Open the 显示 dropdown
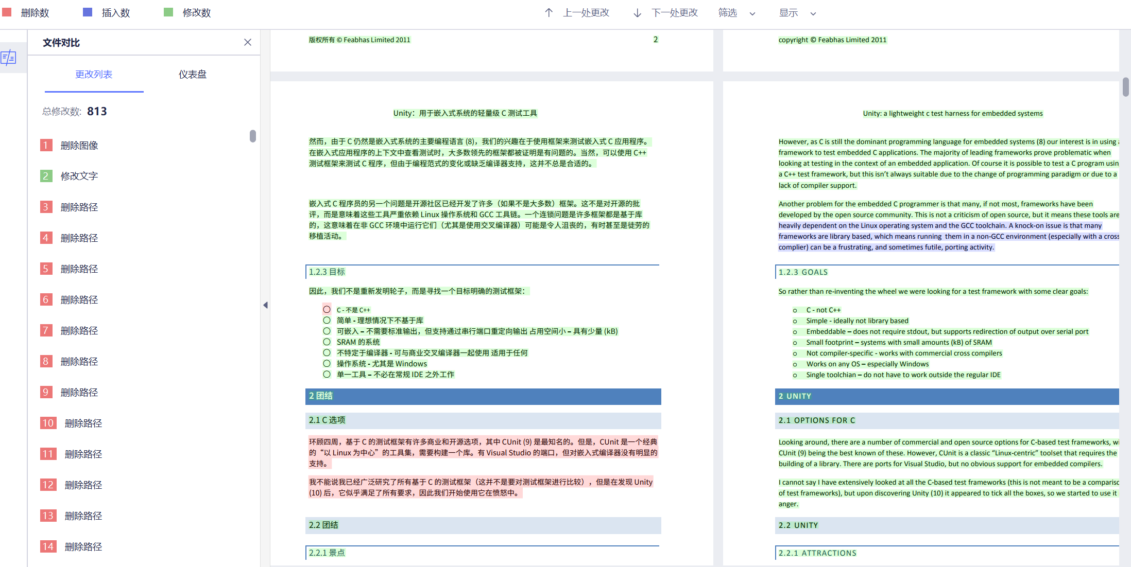Viewport: 1131px width, 567px height. [x=798, y=13]
